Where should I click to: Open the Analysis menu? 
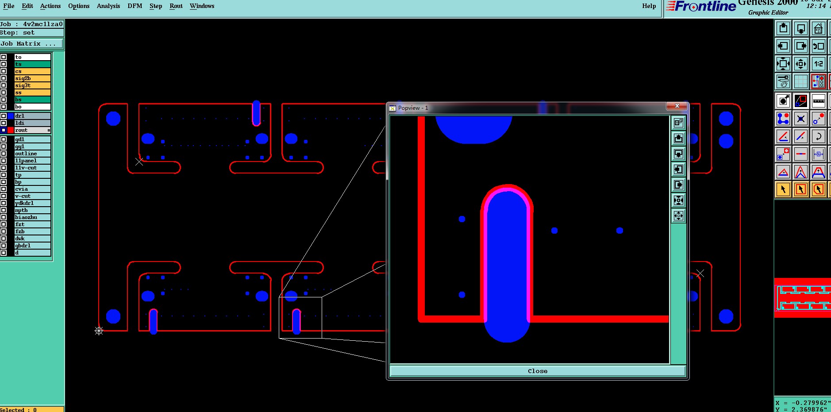[x=108, y=6]
